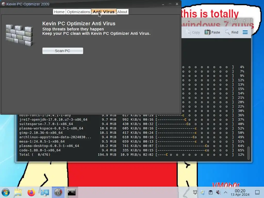This screenshot has height=198, width=264.
Task: Click the Stop threats before they happen text
Action: (73, 29)
